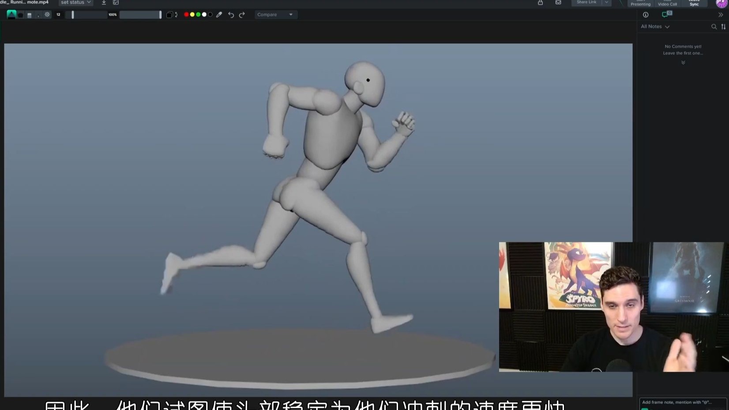Screen dimensions: 729x410
Task: Choose the white annotation color
Action: [204, 15]
